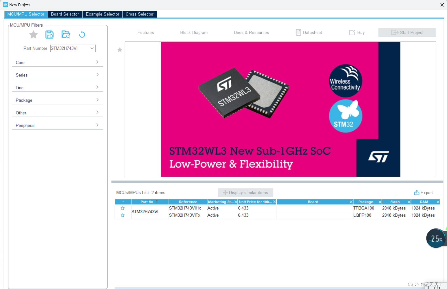447x289 pixels.
Task: Switch to Cross Selector tab
Action: click(140, 14)
